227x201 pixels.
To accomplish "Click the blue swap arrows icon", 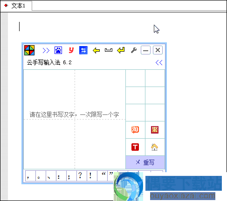I will 83,50.
